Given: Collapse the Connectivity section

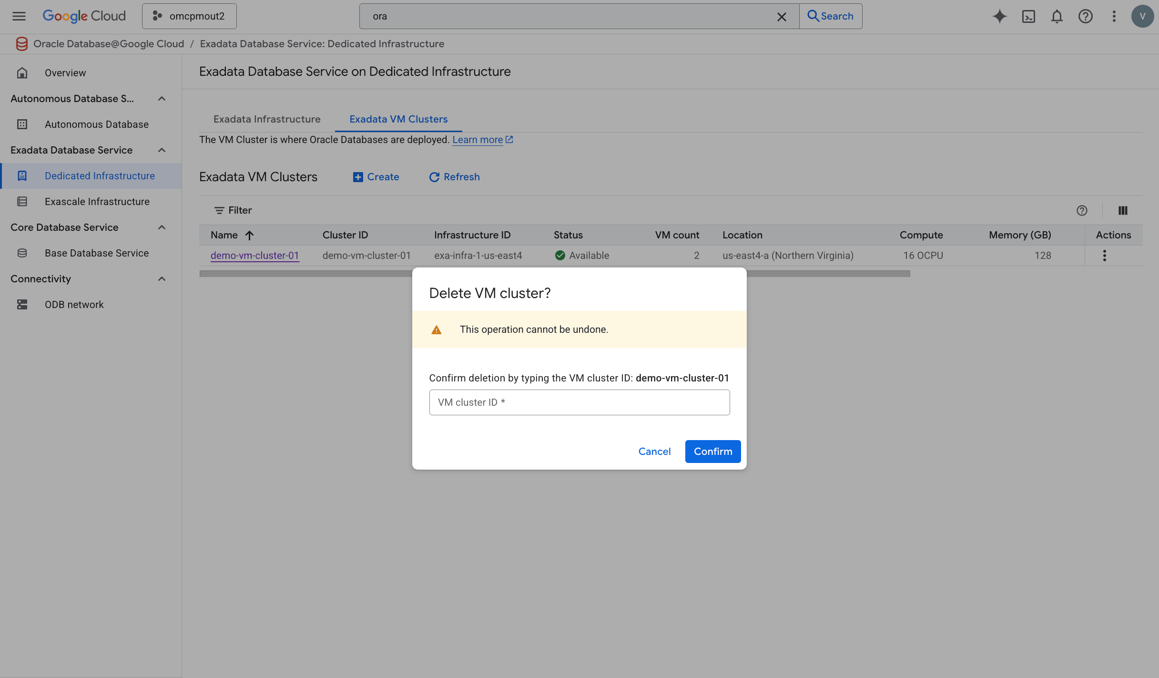Looking at the screenshot, I should click(162, 279).
